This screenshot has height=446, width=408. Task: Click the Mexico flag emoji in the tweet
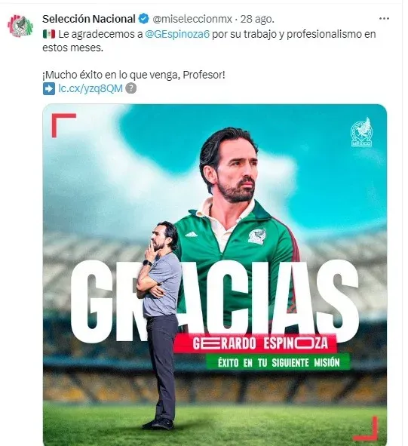[x=49, y=34]
